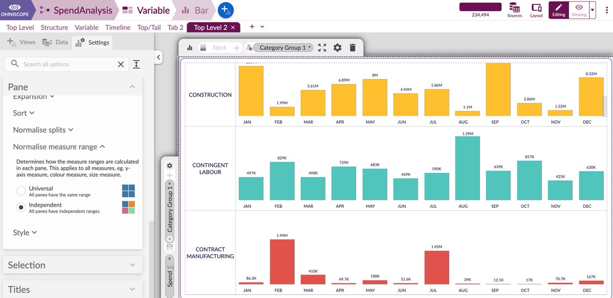The image size is (613, 298).
Task: Expand the Sort option
Action: point(23,113)
